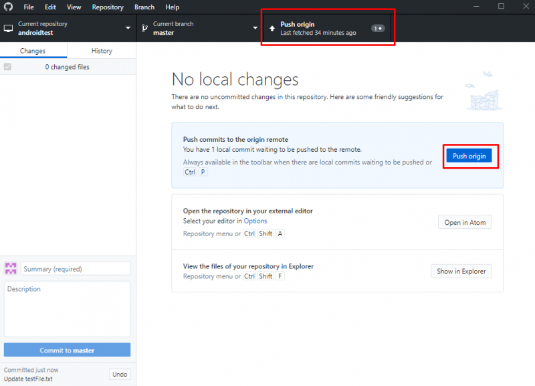Focus the Description text area
535x386 pixels.
coord(68,309)
